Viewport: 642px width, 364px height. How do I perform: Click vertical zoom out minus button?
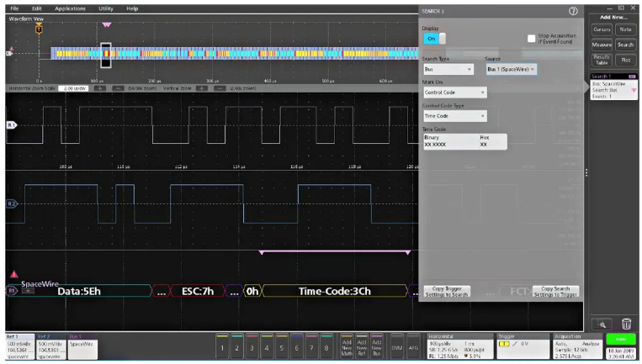(x=220, y=88)
